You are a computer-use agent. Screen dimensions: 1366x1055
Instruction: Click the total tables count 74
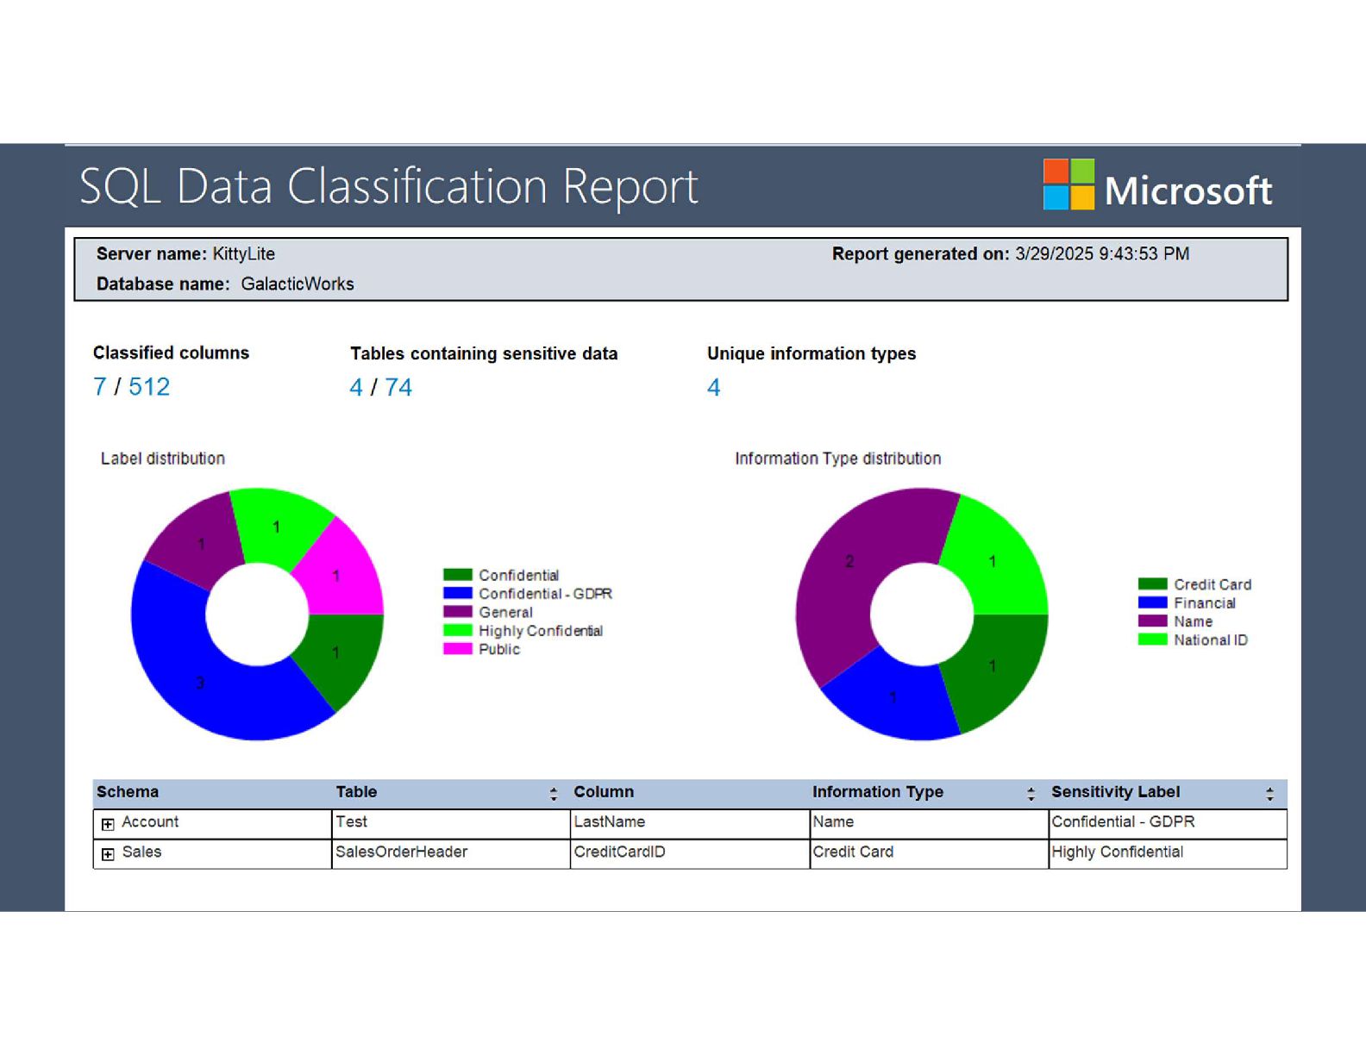click(398, 388)
